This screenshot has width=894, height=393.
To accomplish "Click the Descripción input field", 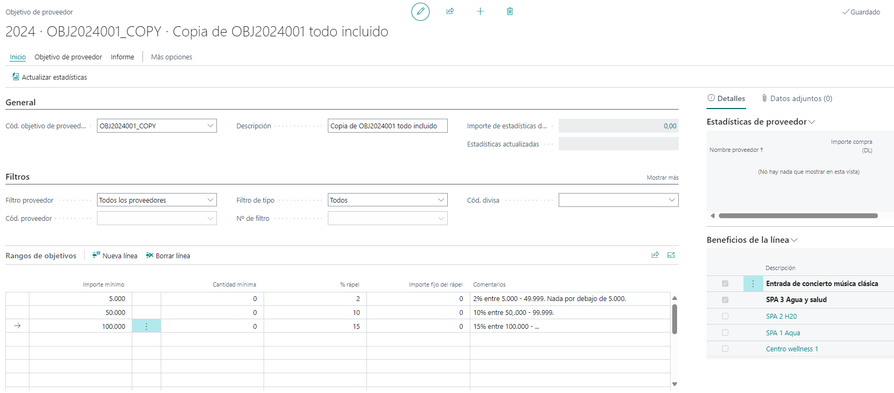I will (x=387, y=126).
